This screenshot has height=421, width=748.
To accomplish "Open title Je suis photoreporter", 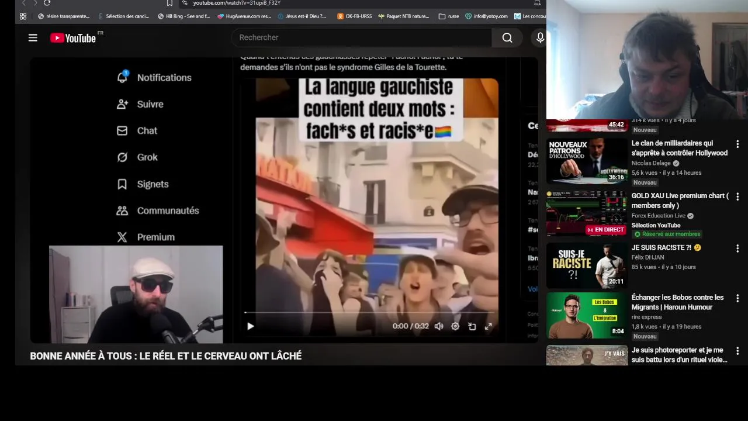I will coord(680,355).
